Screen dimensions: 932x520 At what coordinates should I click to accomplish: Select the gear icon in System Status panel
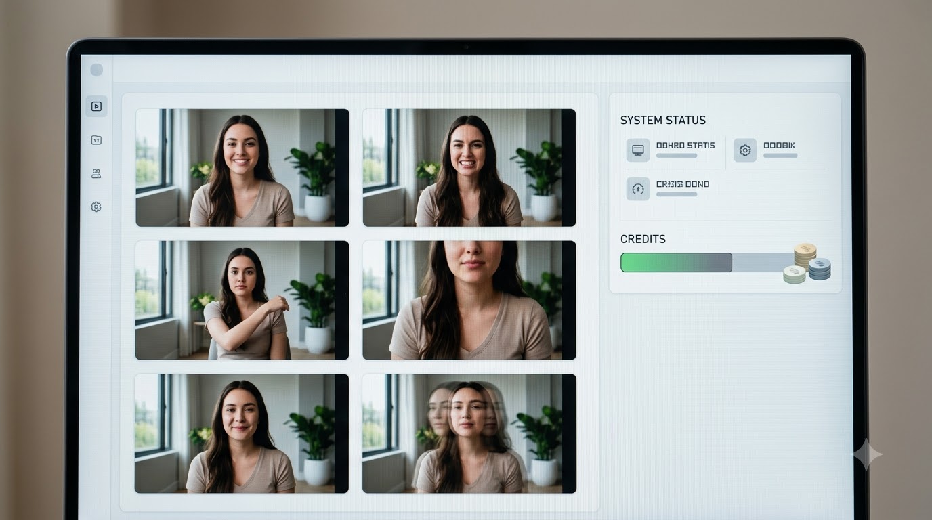[745, 150]
